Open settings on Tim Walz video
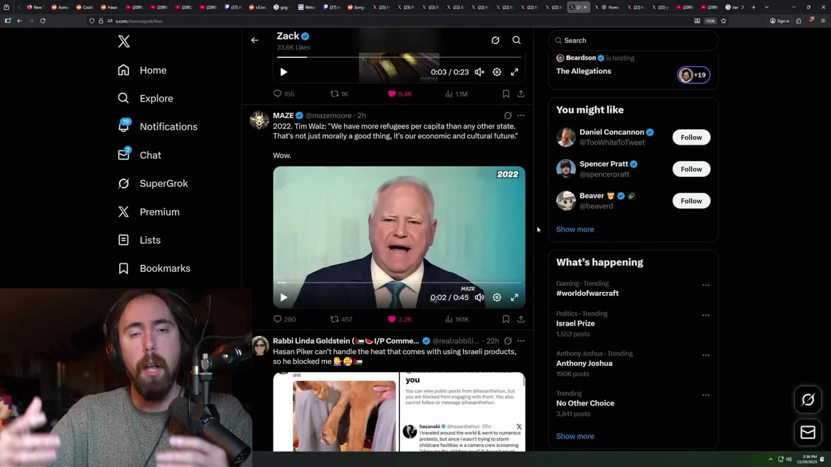This screenshot has height=467, width=831. pos(497,298)
